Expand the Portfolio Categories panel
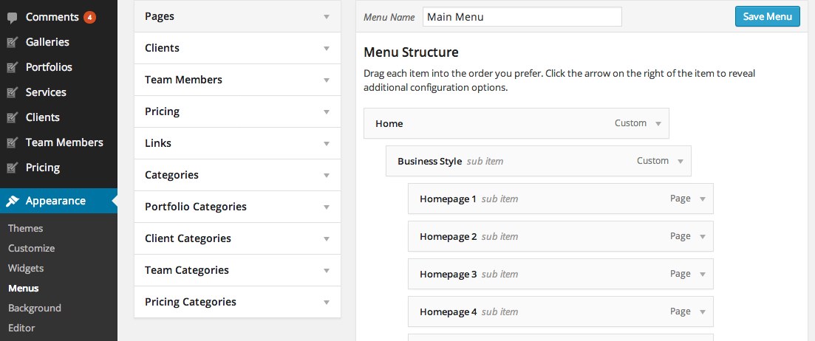This screenshot has width=815, height=341. pyautogui.click(x=326, y=207)
